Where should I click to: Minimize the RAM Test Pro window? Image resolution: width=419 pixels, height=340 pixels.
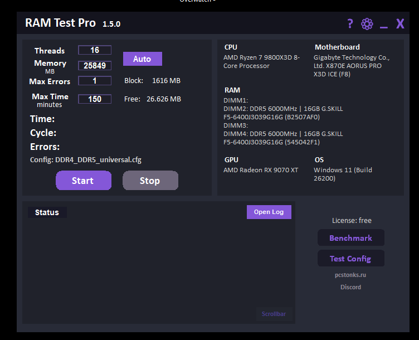coord(384,27)
